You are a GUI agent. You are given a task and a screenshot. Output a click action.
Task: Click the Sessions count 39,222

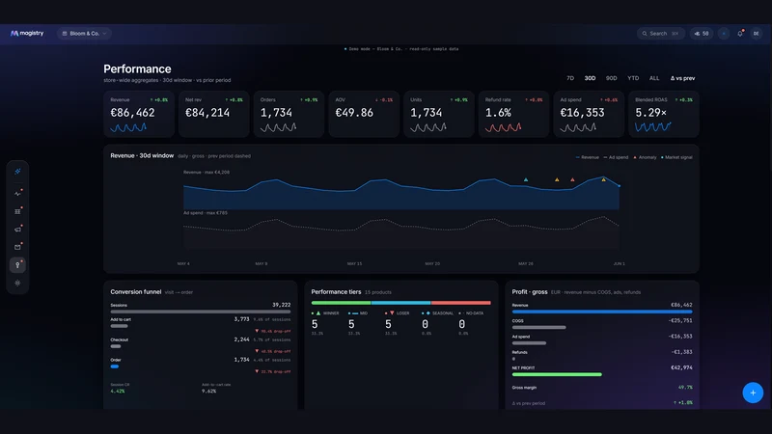[281, 305]
